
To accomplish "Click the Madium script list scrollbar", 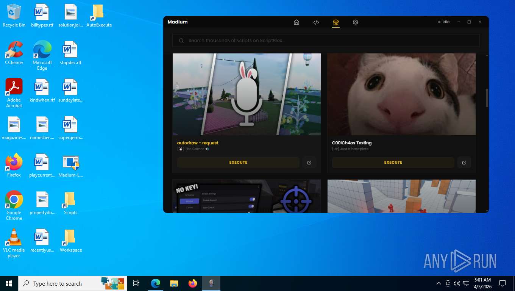I will [487, 98].
